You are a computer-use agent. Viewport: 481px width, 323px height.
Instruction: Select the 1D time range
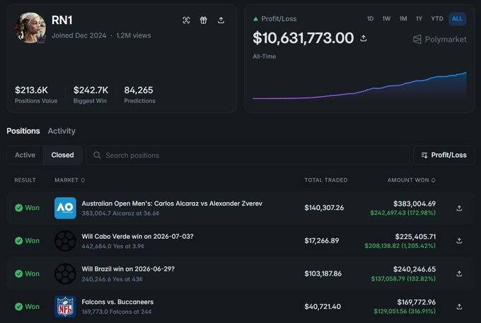click(370, 18)
